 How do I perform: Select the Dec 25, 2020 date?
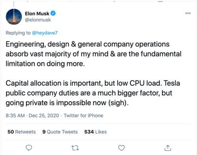(44, 116)
